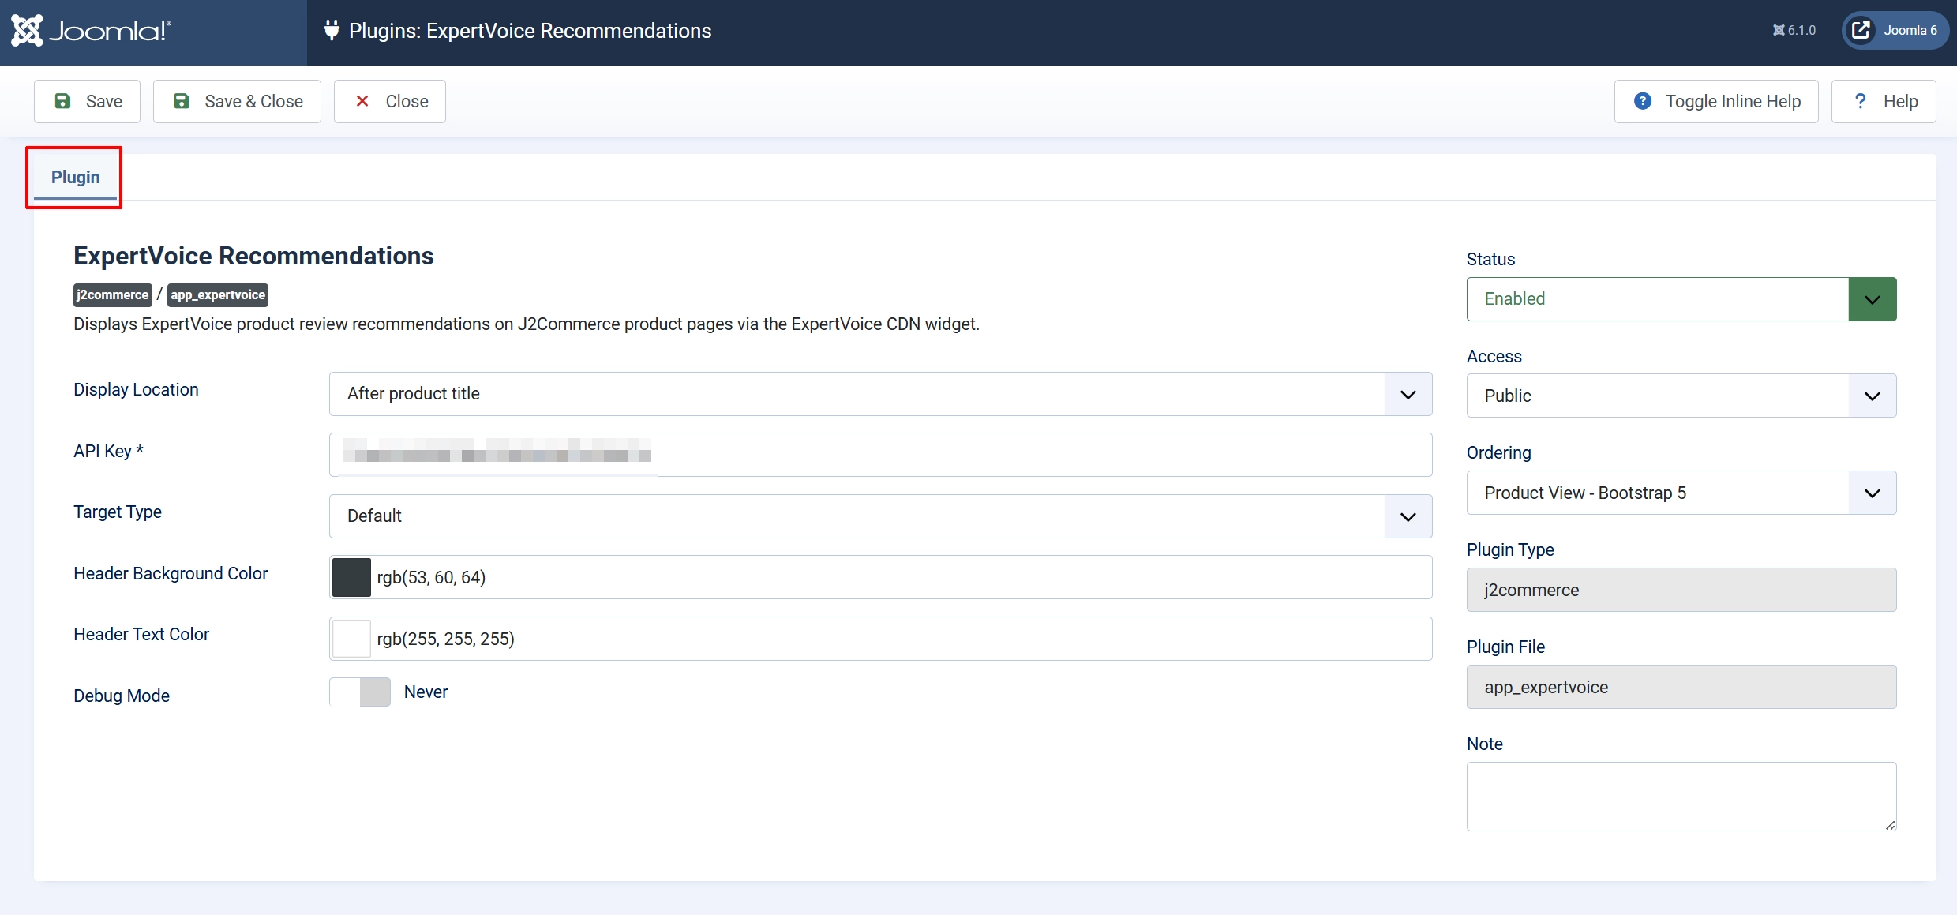Open the Header Text Color swatch
Screen dimensions: 1957x915
tap(351, 639)
